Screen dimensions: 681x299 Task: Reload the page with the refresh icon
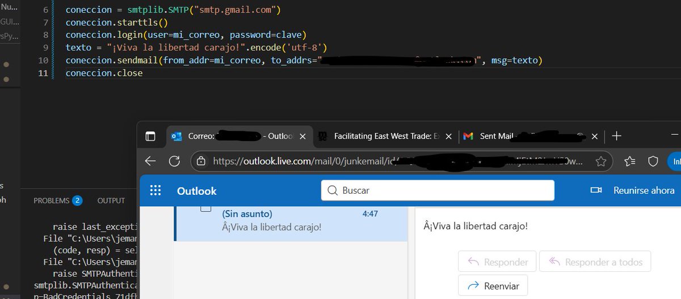coord(174,161)
